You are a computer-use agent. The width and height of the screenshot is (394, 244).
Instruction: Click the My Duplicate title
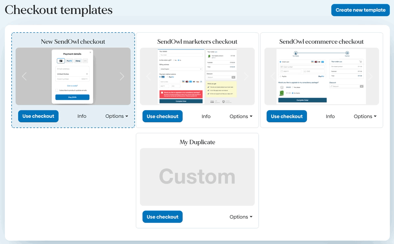pos(197,142)
